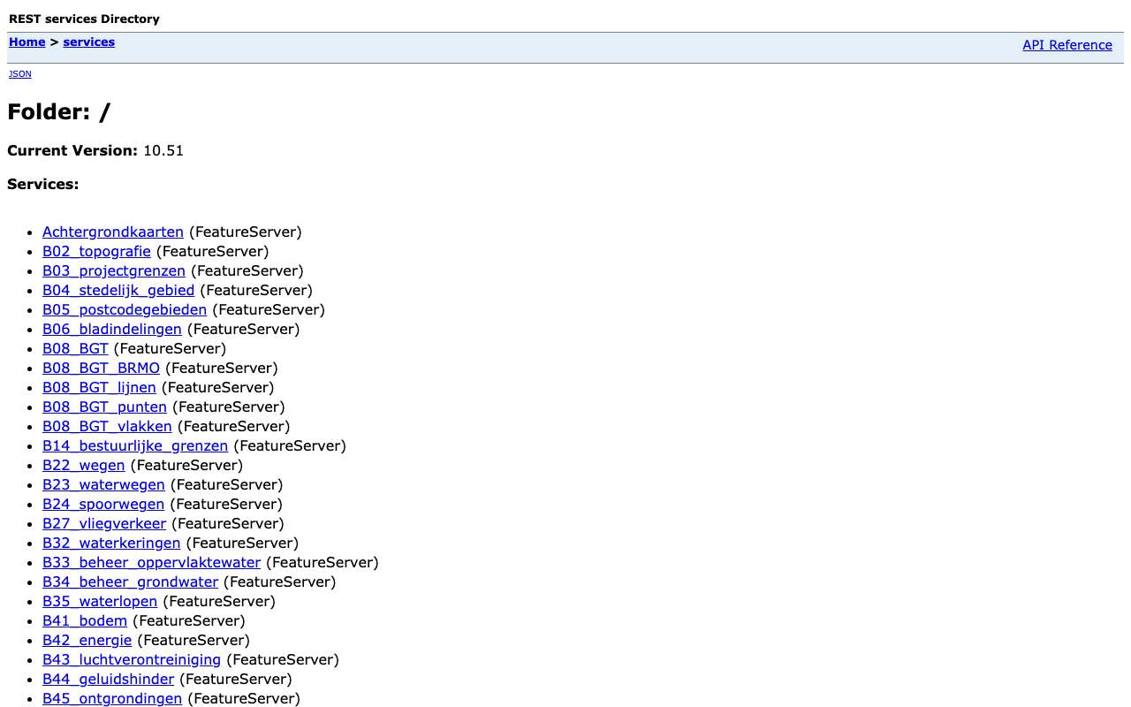The width and height of the screenshot is (1131, 707).
Task: Open the B24_spoorwegen service
Action: [x=103, y=504]
